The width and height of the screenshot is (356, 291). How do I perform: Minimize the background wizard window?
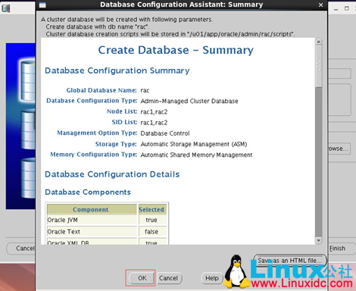click(336, 9)
